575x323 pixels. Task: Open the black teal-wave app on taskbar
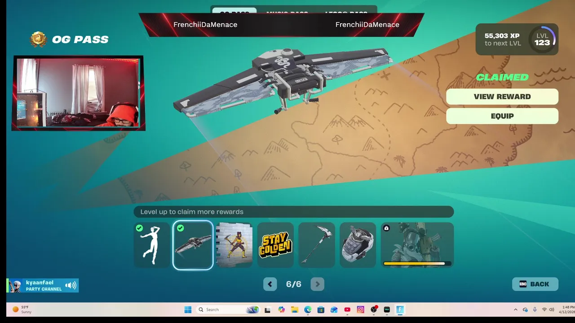(387, 310)
